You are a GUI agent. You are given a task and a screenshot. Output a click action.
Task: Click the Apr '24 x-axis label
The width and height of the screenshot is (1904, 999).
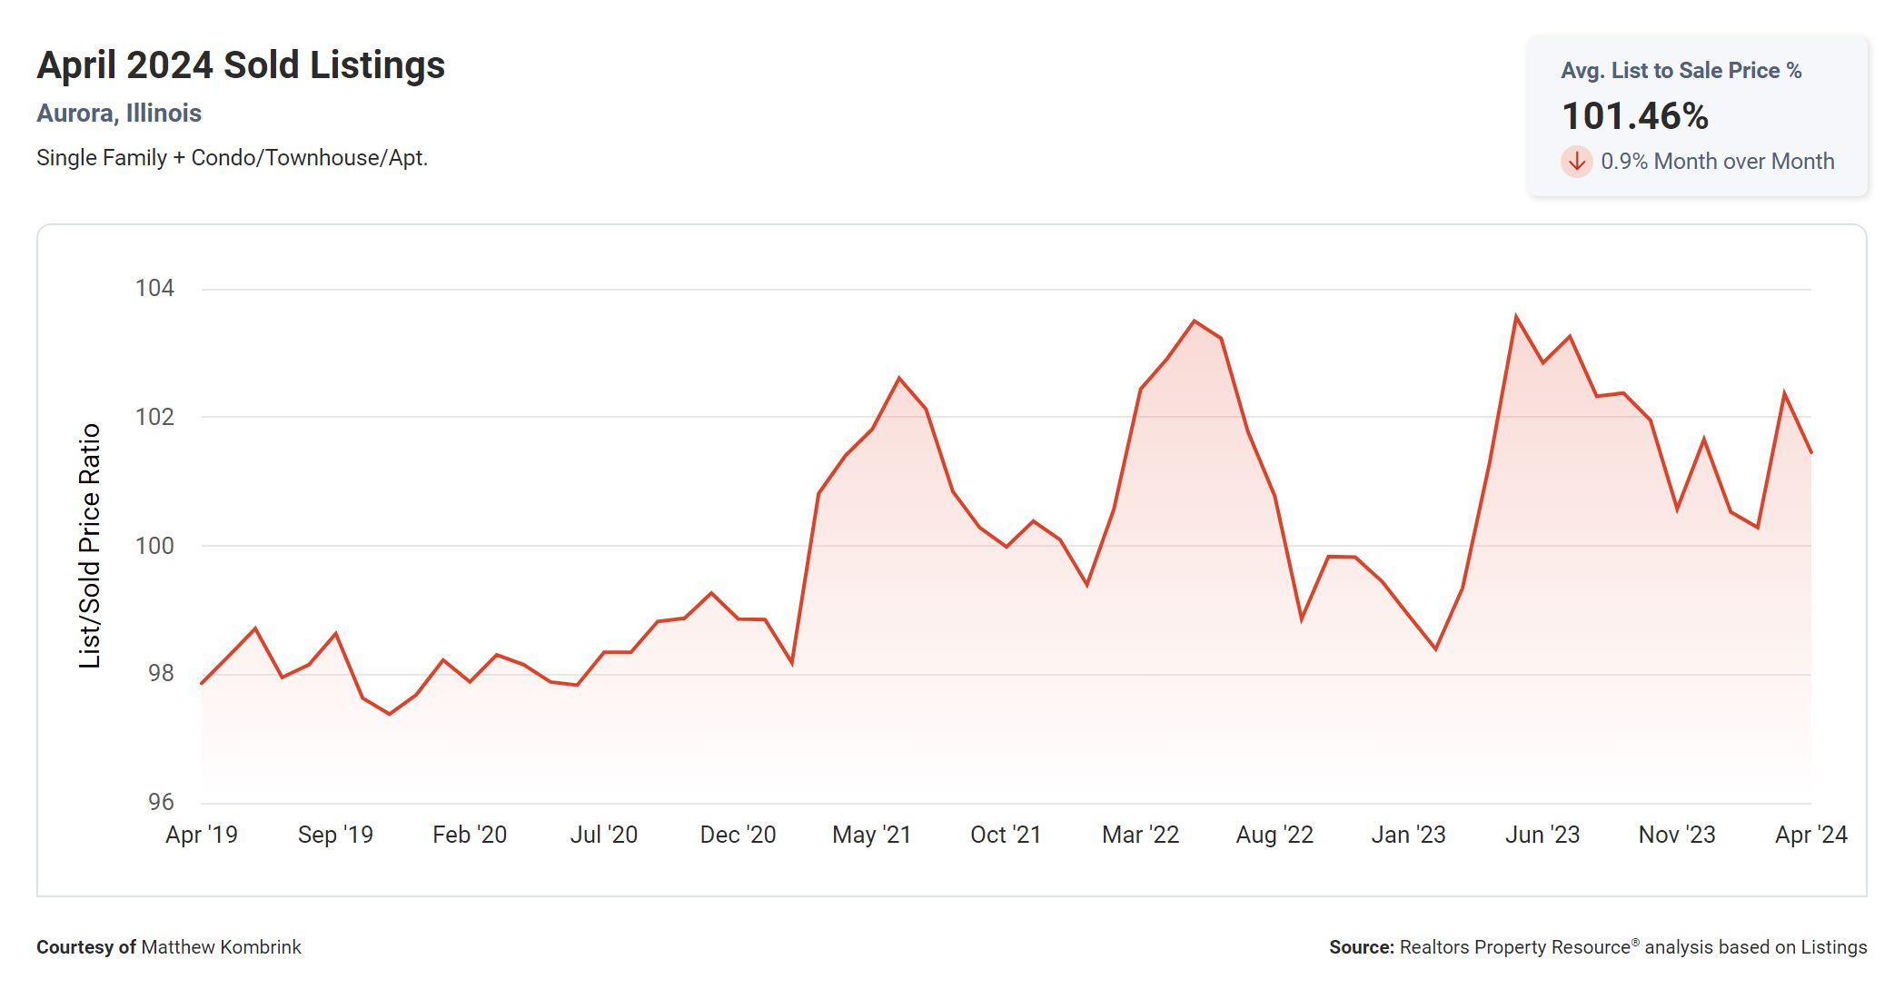pyautogui.click(x=1810, y=835)
